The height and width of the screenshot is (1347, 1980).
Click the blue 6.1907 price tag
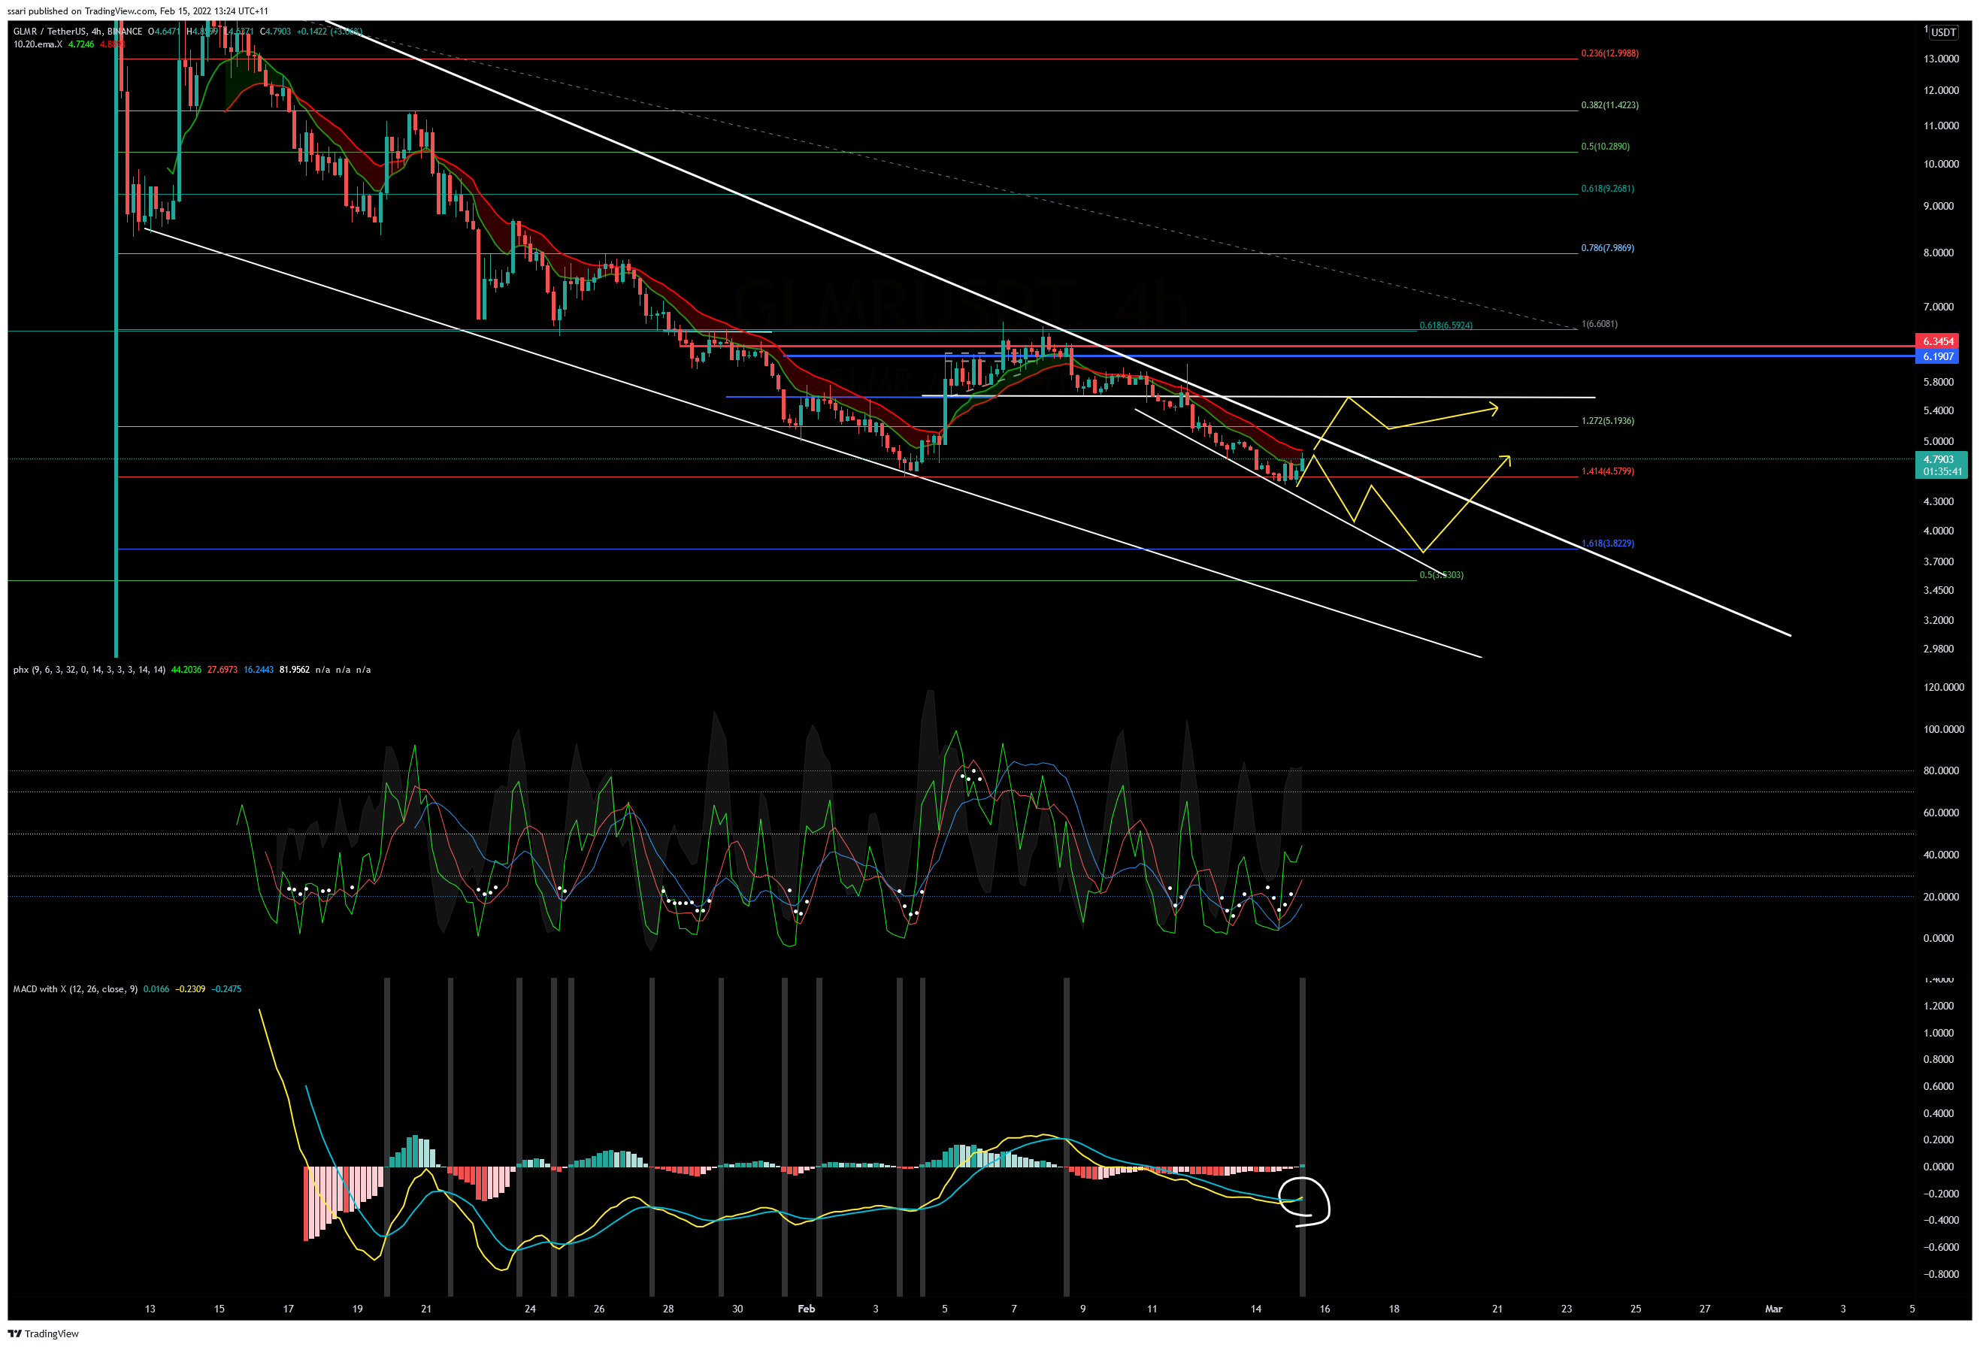click(x=1937, y=356)
